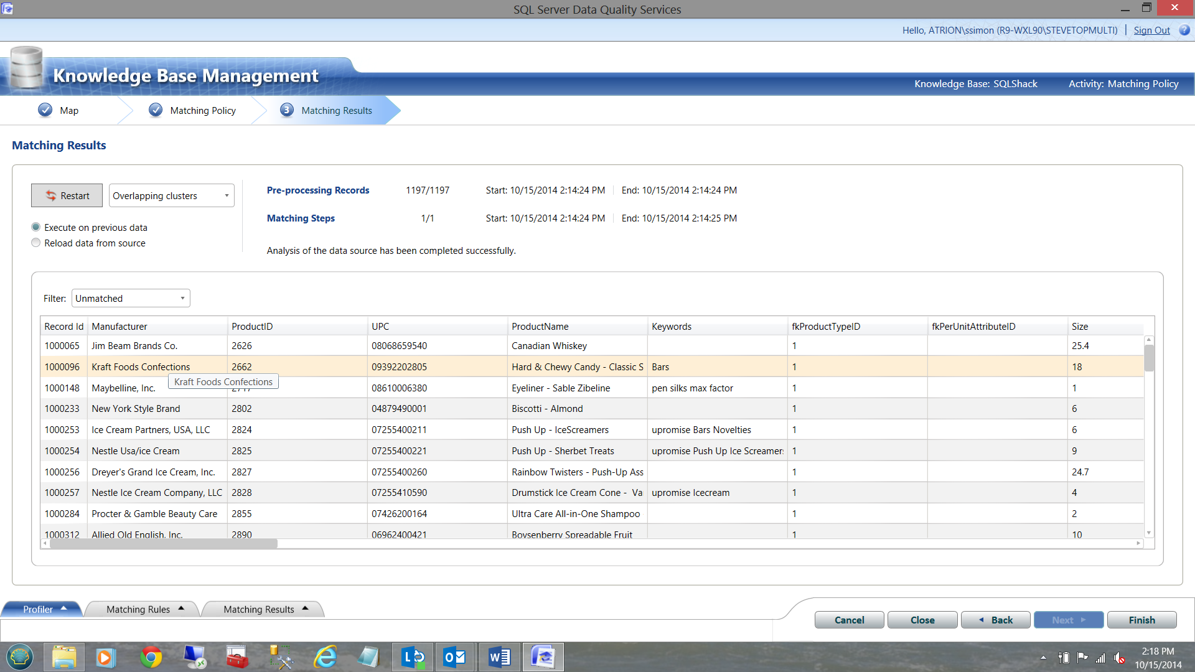Switch to the Matching Results bottom tab
Viewport: 1195px width, 672px height.
(x=259, y=609)
